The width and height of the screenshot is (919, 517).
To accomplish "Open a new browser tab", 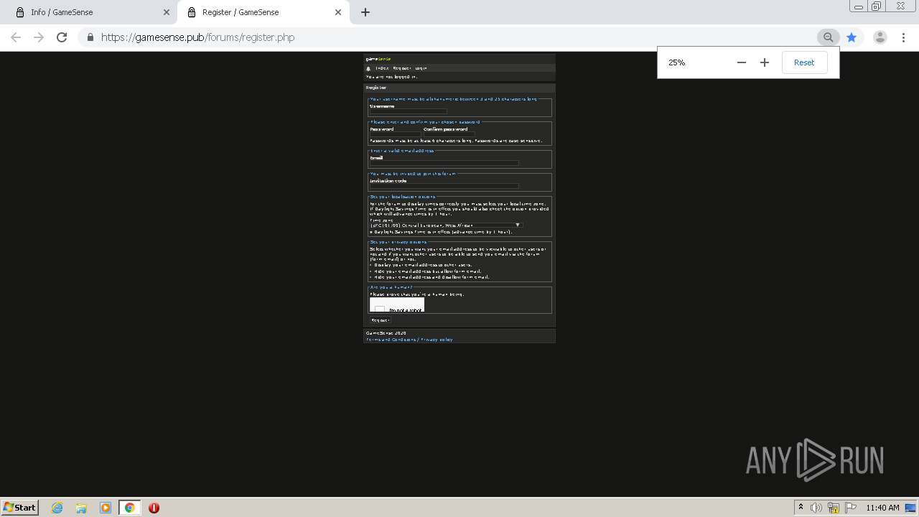I will (365, 12).
